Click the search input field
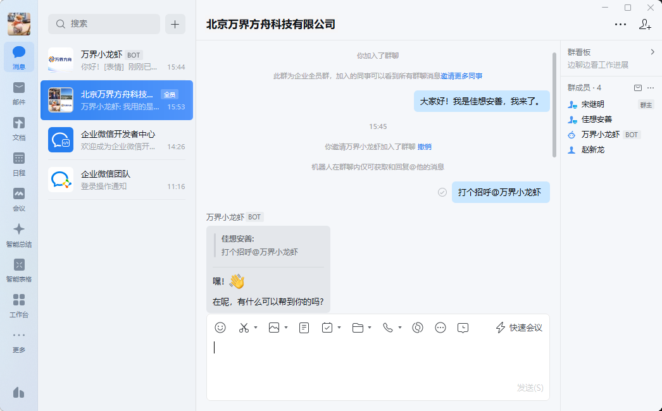Screen dimensions: 662x411 pos(104,24)
